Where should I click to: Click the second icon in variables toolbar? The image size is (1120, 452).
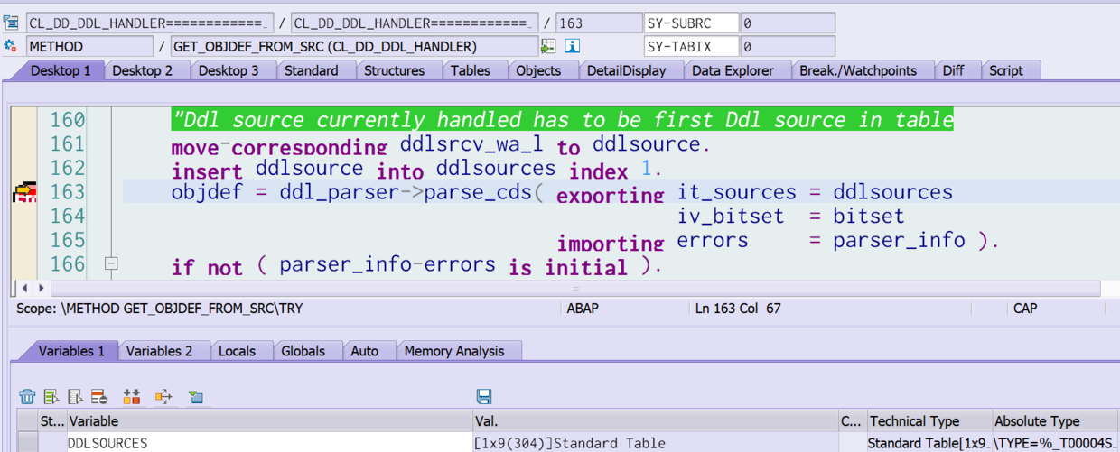pos(51,396)
